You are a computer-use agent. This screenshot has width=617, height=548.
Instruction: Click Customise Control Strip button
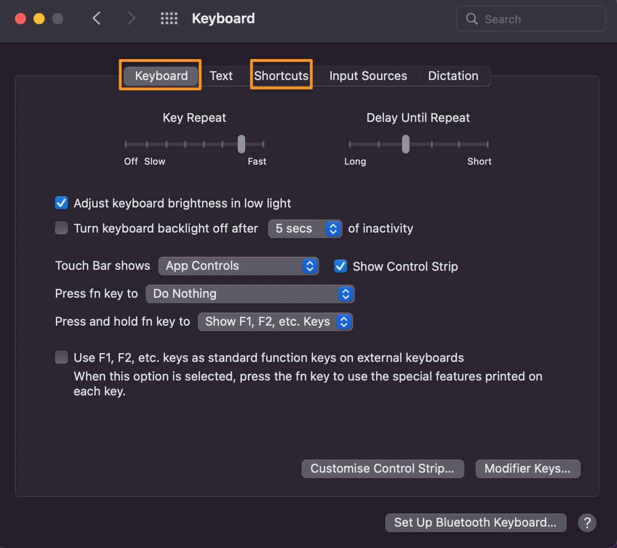(x=382, y=468)
